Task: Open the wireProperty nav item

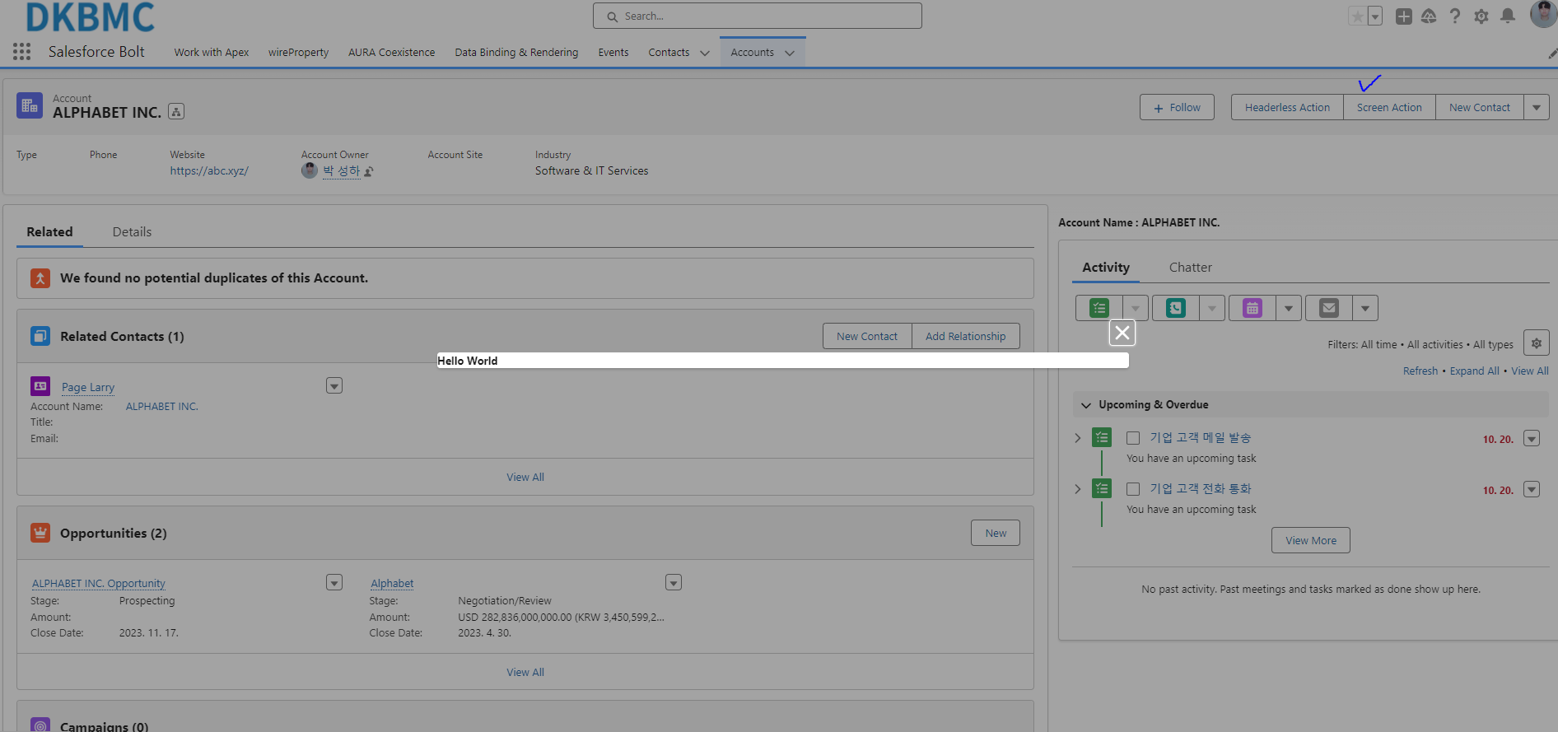Action: click(298, 53)
